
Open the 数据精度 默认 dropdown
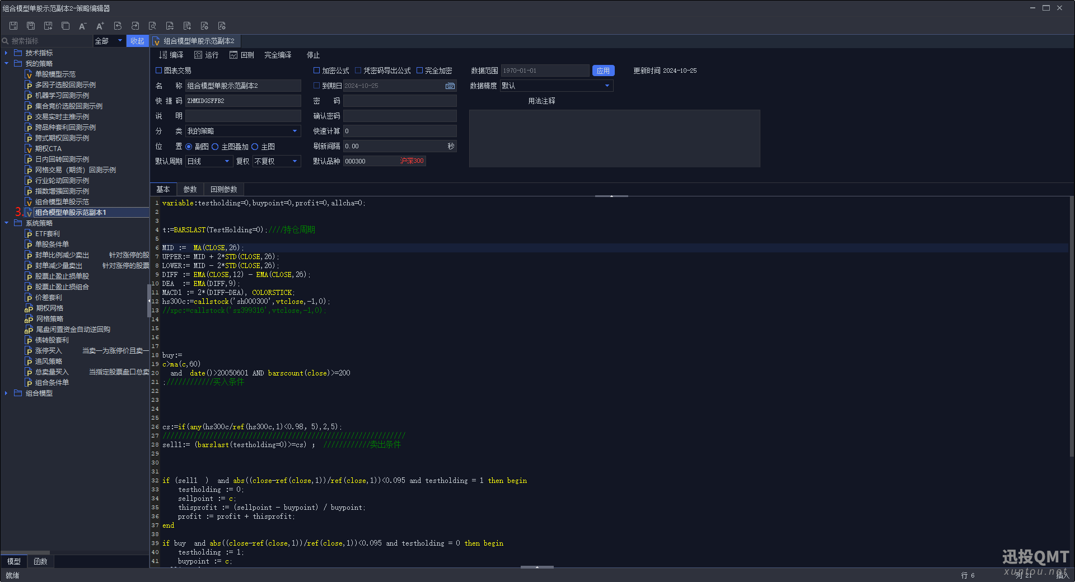coord(556,86)
